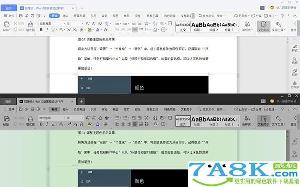Open font size dropdown in light-theme window
The height and width of the screenshot is (187, 300).
(82, 23)
